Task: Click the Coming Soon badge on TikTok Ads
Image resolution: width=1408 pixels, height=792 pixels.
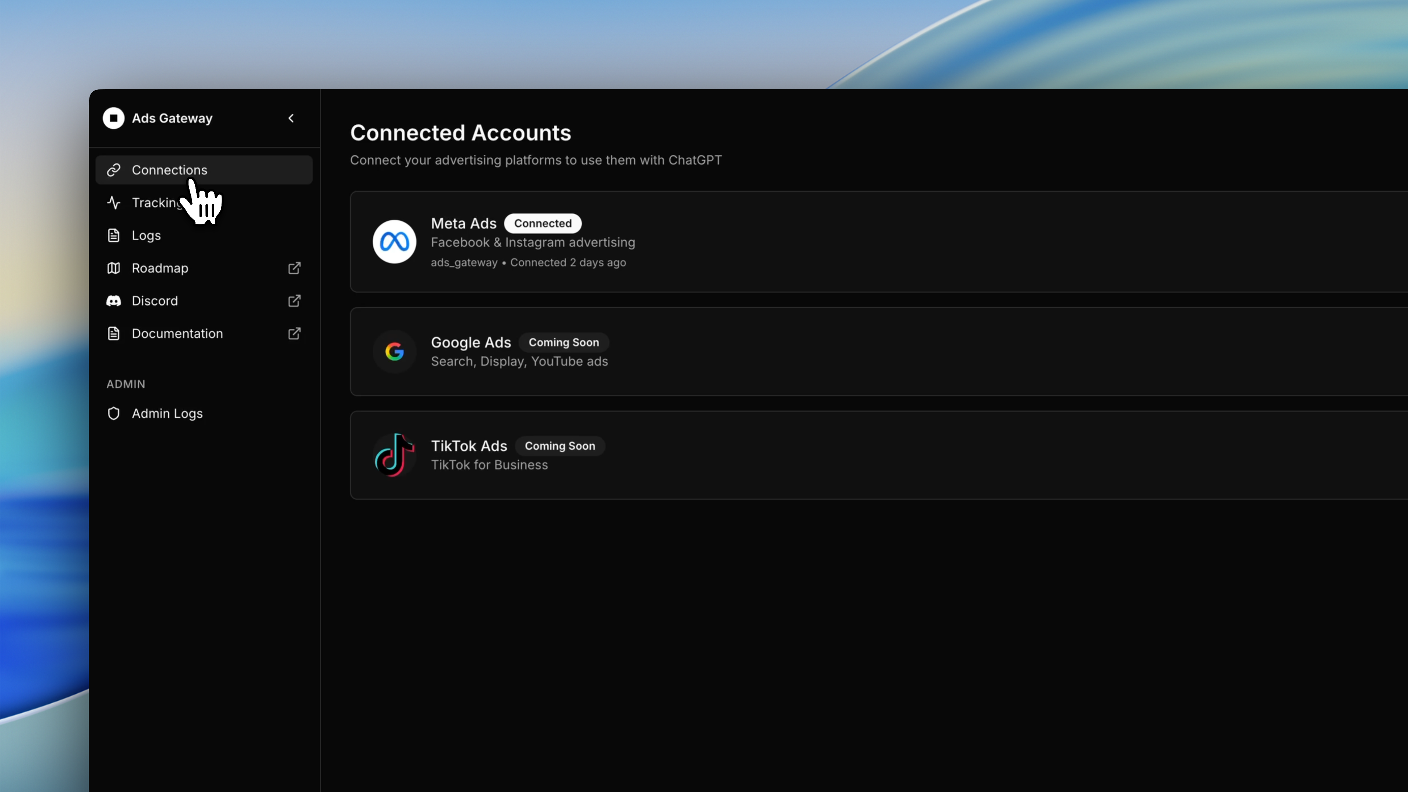Action: pos(560,445)
